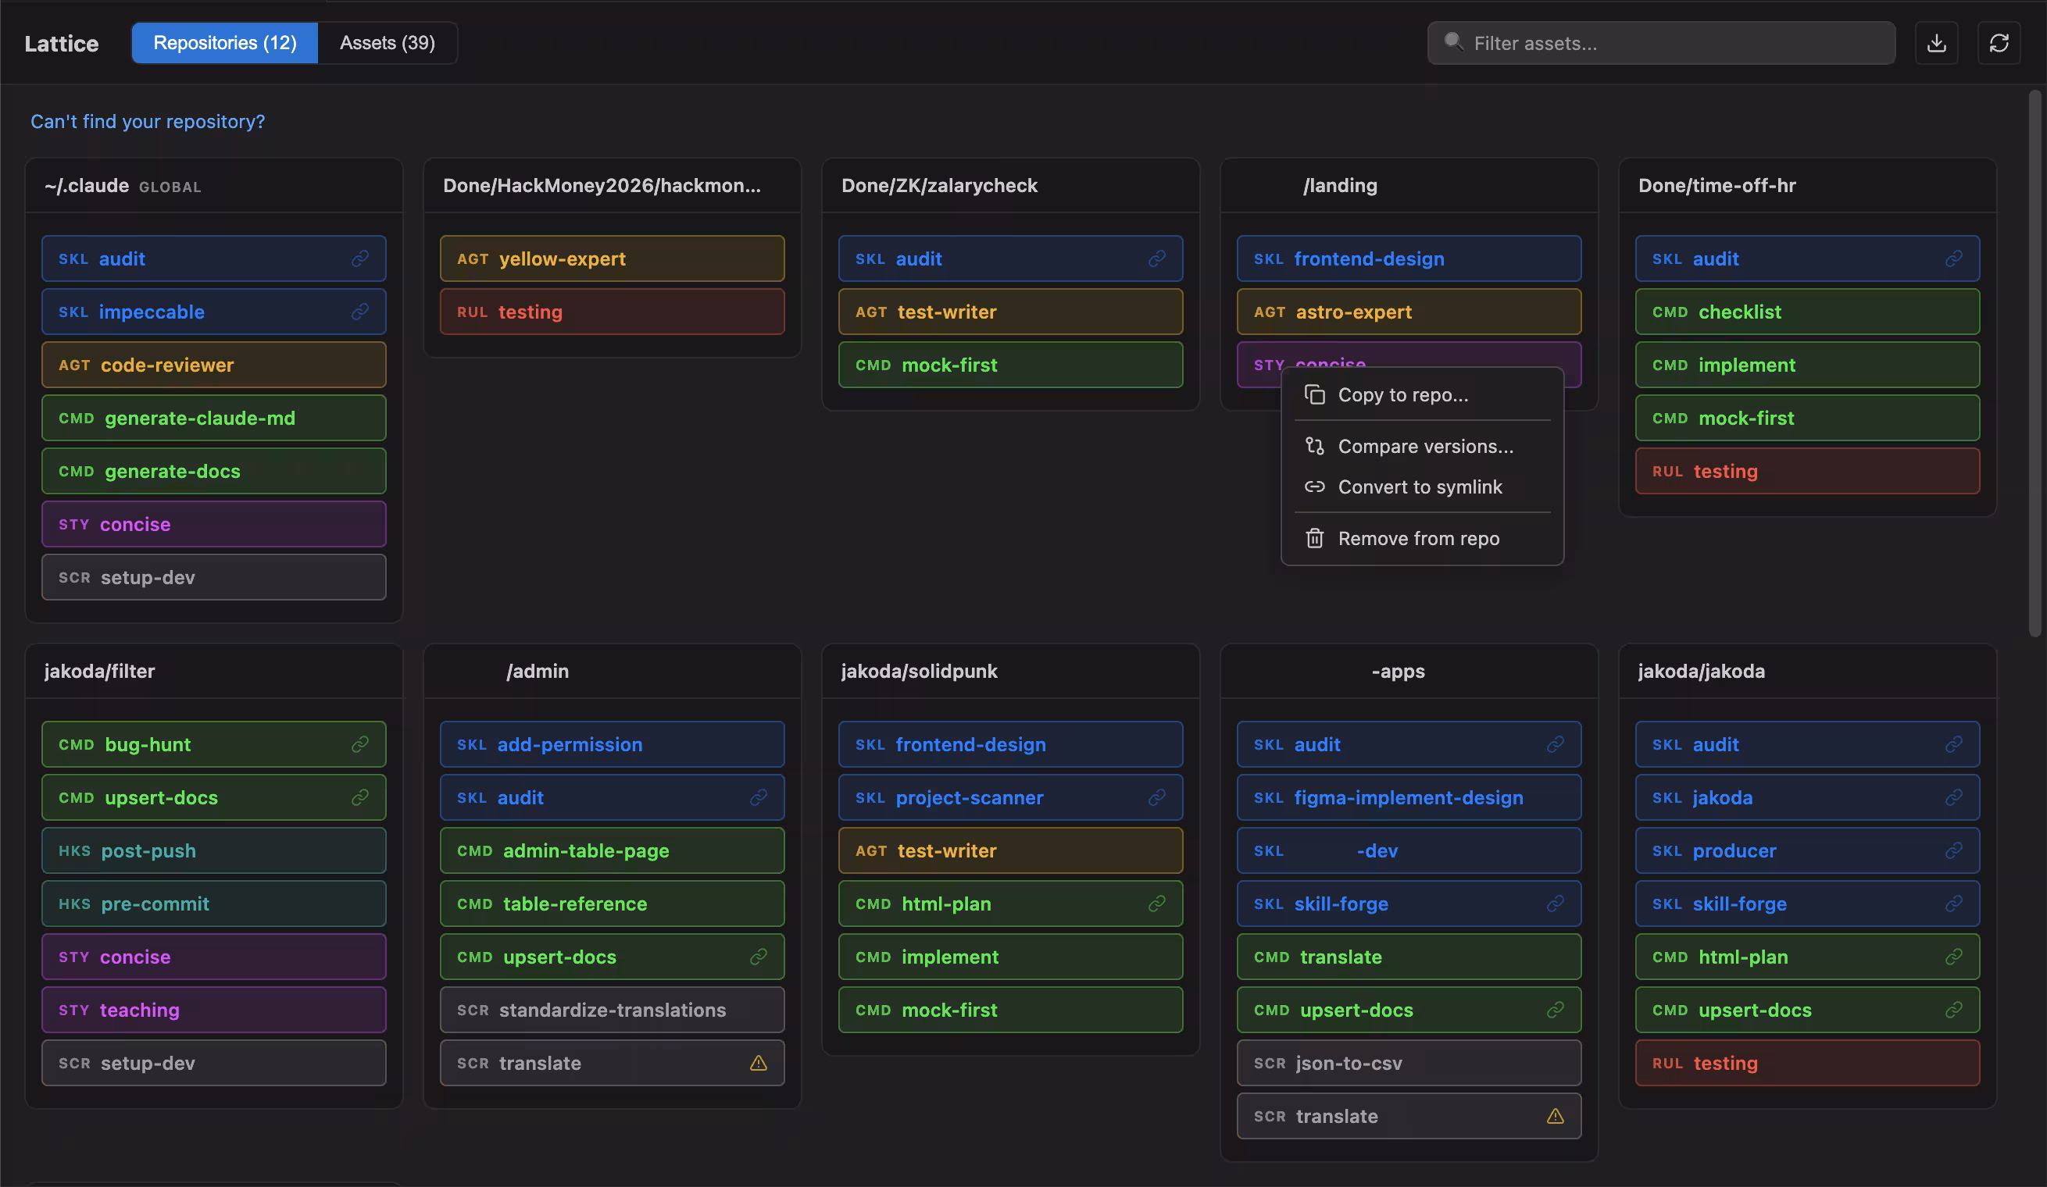The height and width of the screenshot is (1187, 2047).
Task: Open the Repositories (12) tab
Action: 225,43
